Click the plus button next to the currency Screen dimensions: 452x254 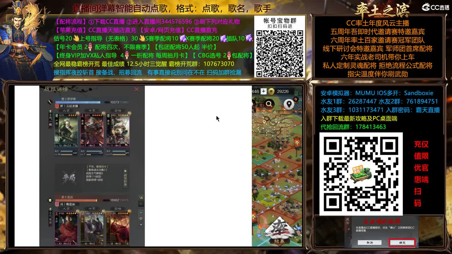pos(263,91)
